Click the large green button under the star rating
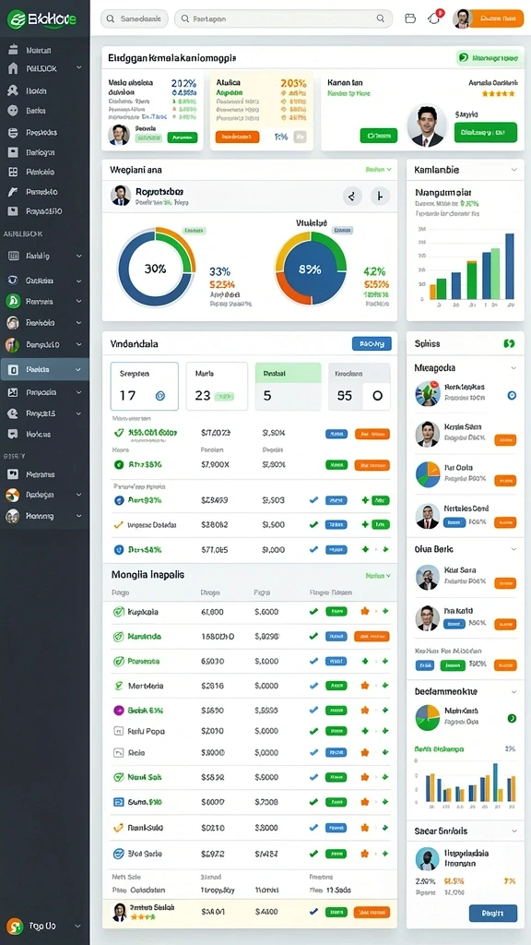Image resolution: width=531 pixels, height=945 pixels. tap(485, 132)
